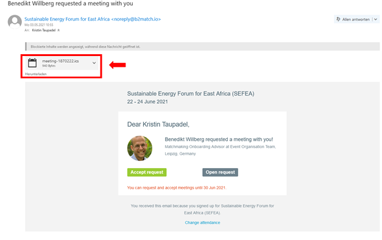Click the email subject line heading

pos(71,4)
